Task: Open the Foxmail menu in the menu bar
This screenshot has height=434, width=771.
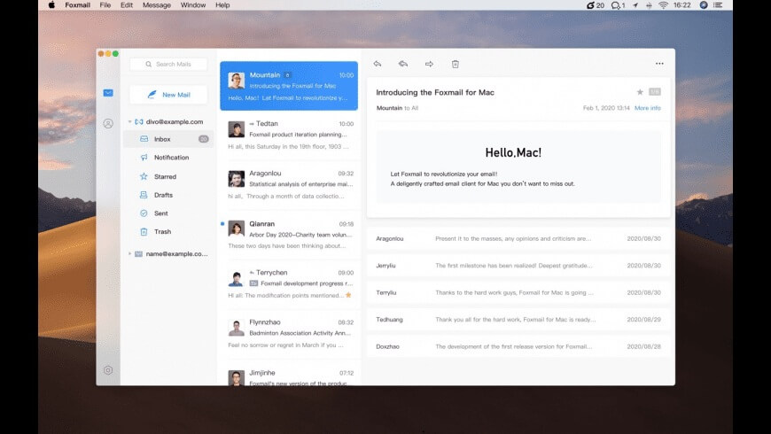Action: 78,5
